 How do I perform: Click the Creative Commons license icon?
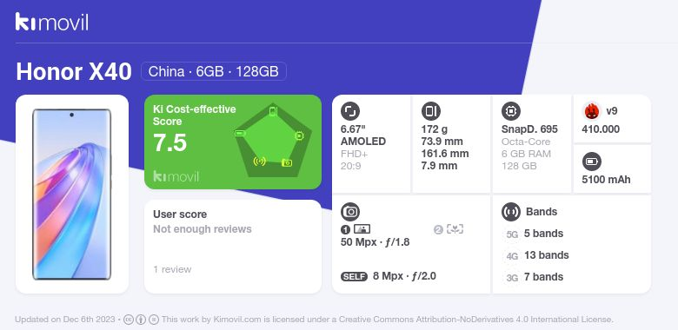pos(129,320)
